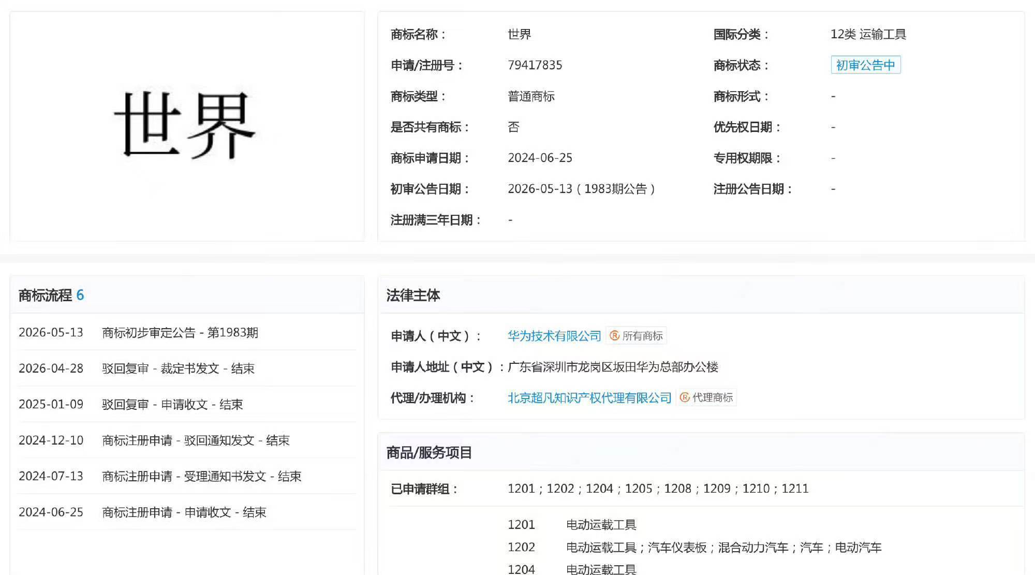Image resolution: width=1035 pixels, height=575 pixels.
Task: Select row 2025-01-09 驳回复审 - 申请收文
Action: 187,404
